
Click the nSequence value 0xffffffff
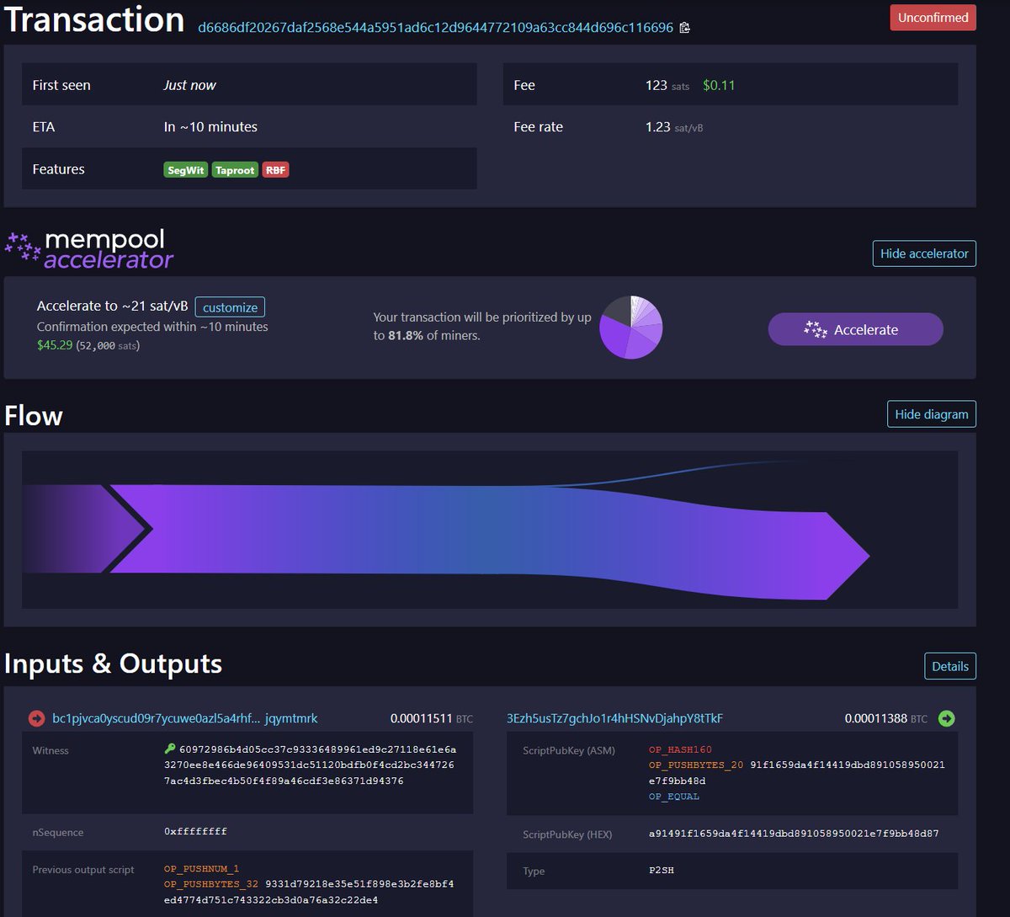pyautogui.click(x=195, y=831)
